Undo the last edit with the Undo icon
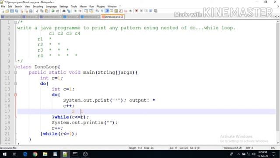 [53, 11]
